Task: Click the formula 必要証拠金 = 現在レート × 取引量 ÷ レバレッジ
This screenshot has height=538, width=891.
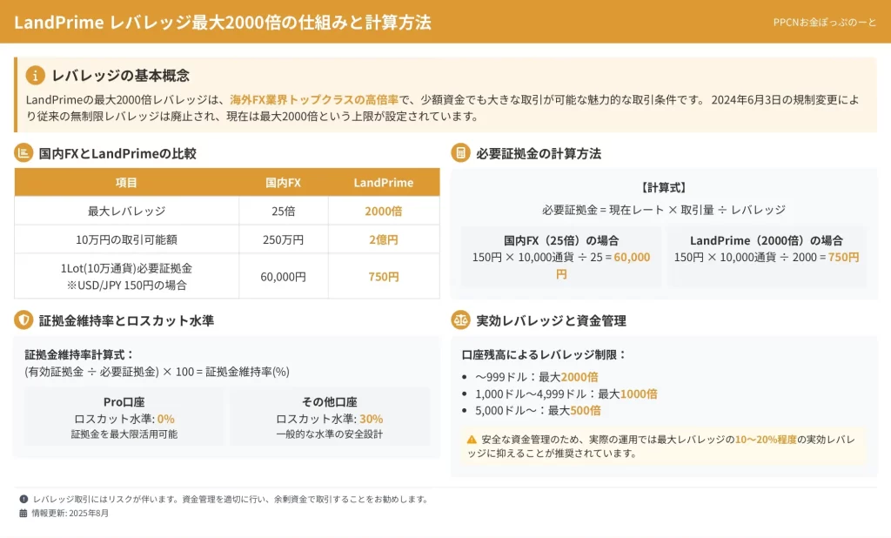Action: pyautogui.click(x=664, y=210)
